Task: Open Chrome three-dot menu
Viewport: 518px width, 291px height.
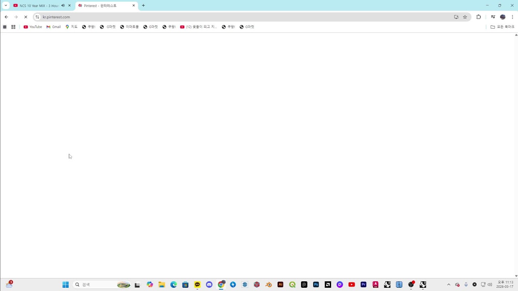Action: click(512, 17)
